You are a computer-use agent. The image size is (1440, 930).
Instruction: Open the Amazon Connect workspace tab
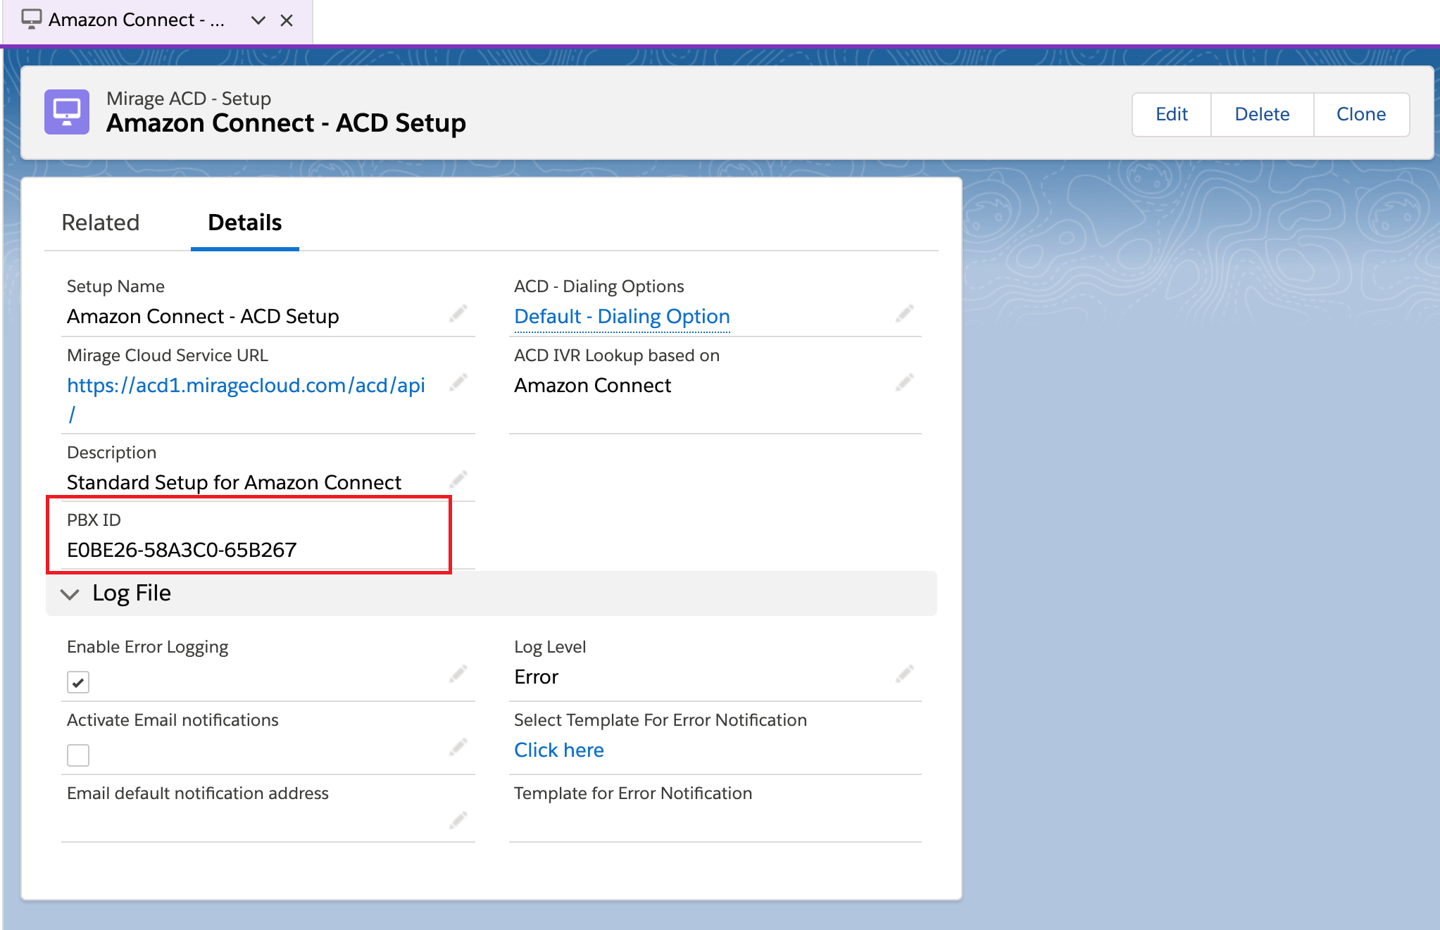[137, 20]
